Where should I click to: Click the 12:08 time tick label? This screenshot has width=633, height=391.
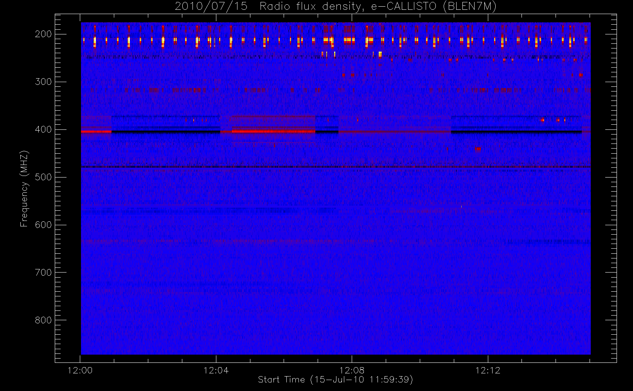click(352, 370)
